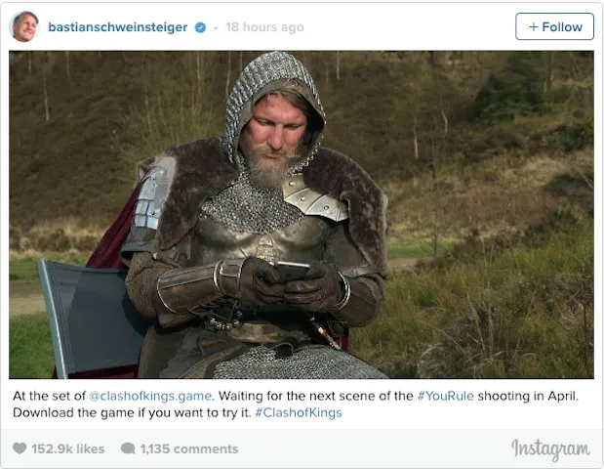Viewport: 604px width, 469px height.
Task: View the 1,135 comments count
Action: [189, 448]
